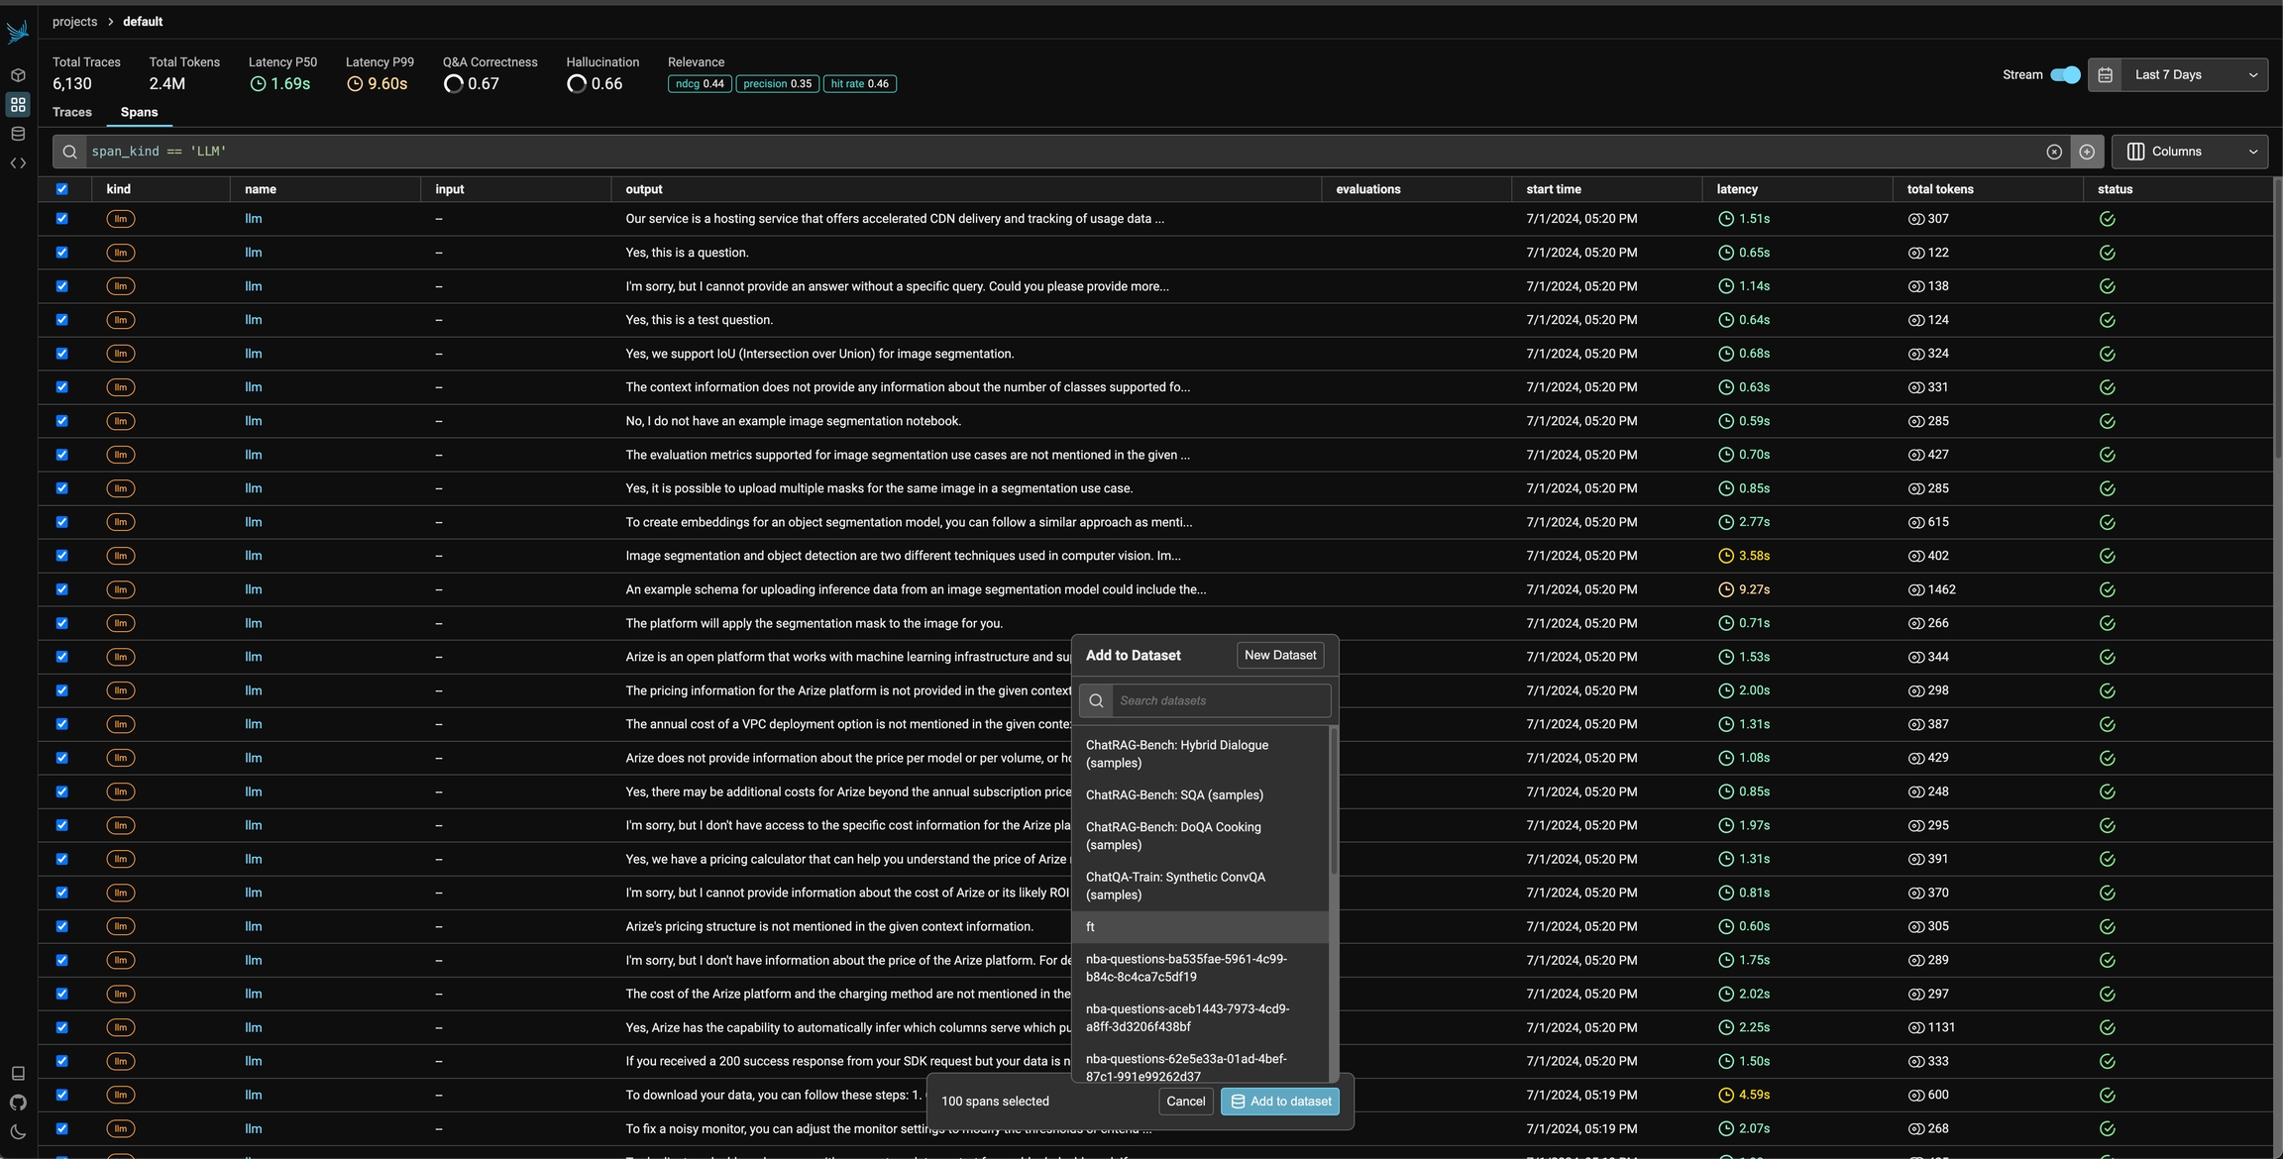The height and width of the screenshot is (1159, 2283).
Task: Click the Search datasets input field
Action: pyautogui.click(x=1219, y=701)
